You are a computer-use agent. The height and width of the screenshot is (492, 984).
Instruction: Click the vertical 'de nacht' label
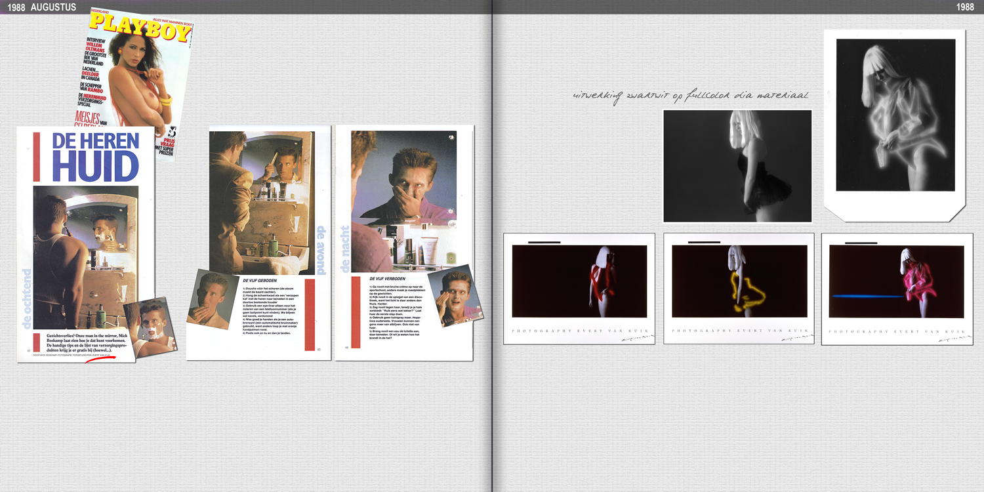(345, 249)
